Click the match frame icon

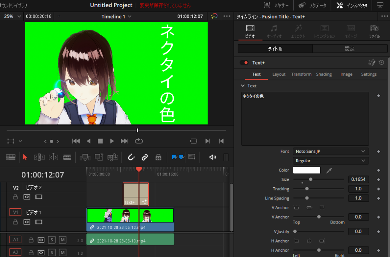[x=193, y=141]
